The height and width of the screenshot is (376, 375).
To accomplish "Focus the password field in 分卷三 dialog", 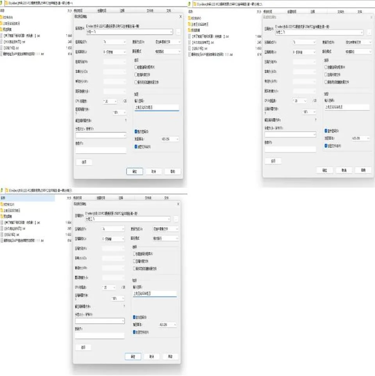I will pyautogui.click(x=155, y=294).
